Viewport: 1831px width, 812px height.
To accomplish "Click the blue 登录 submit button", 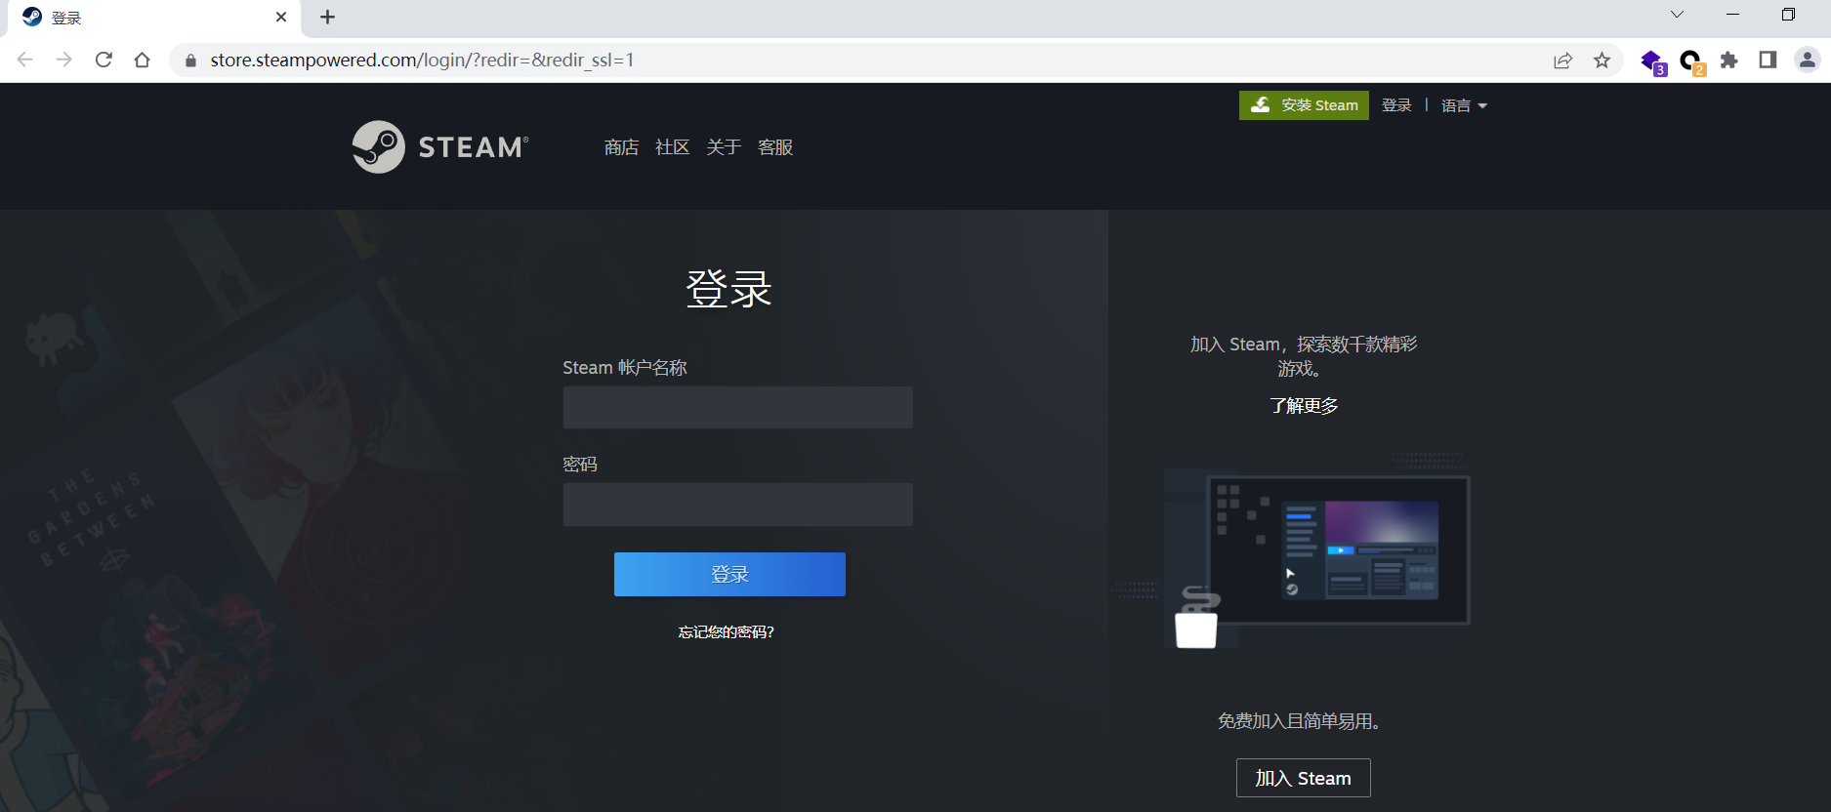I will pos(729,575).
